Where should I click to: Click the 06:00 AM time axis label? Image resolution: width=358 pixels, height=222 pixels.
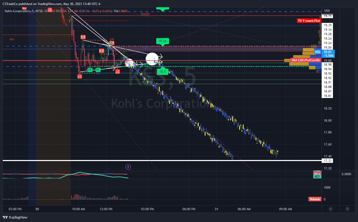coord(244,209)
